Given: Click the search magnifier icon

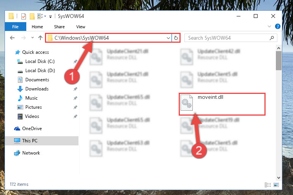Looking at the screenshot, I should pos(272,38).
